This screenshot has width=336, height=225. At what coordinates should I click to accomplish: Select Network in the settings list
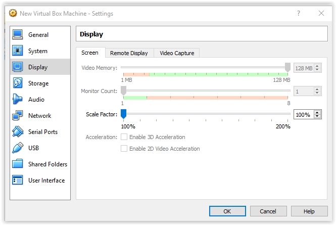tap(39, 116)
